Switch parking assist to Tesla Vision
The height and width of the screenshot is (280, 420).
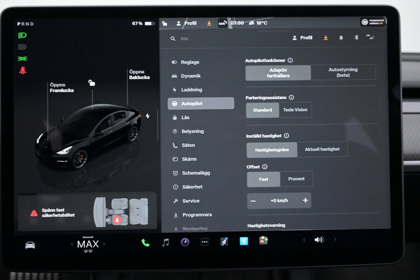(x=295, y=110)
